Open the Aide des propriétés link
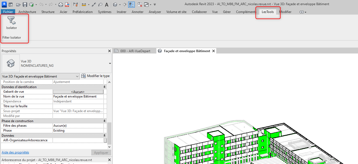The height and width of the screenshot is (164, 358). 15,152
